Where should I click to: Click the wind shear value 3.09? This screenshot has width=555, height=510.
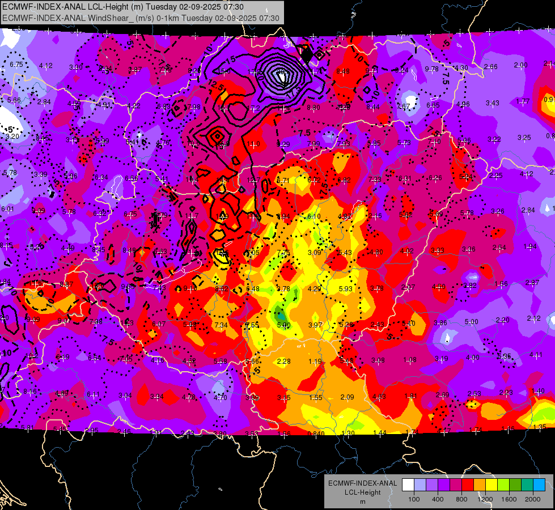point(315,253)
